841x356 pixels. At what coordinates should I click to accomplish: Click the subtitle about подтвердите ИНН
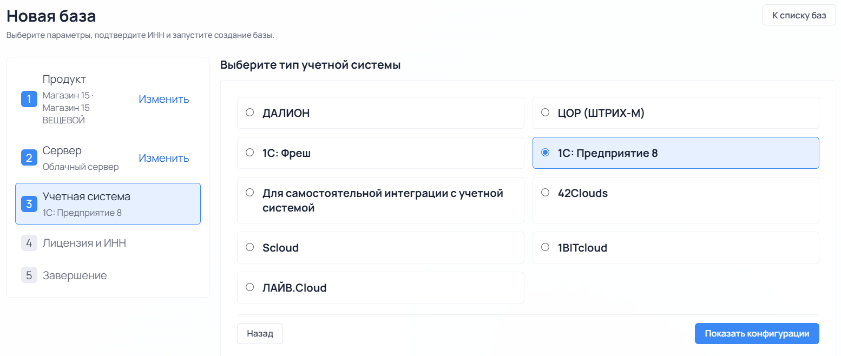pos(141,35)
